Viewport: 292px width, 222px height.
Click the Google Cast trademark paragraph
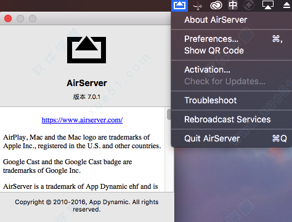pyautogui.click(x=67, y=166)
